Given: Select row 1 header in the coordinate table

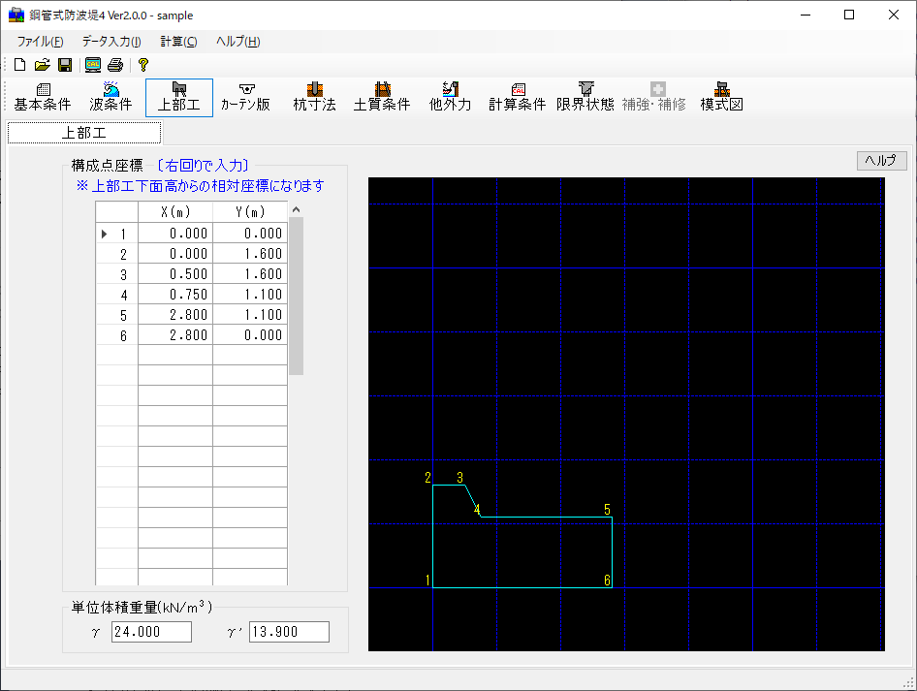Looking at the screenshot, I should [117, 234].
